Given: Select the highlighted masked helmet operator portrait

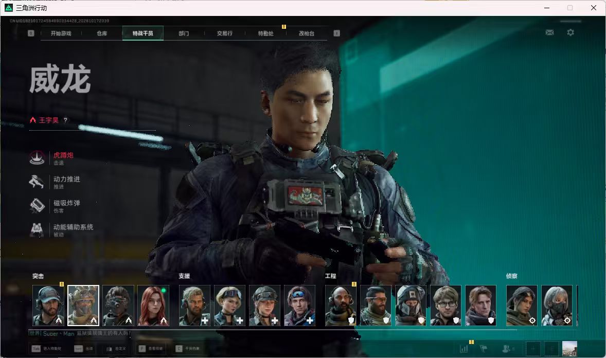Looking at the screenshot, I should point(83,306).
